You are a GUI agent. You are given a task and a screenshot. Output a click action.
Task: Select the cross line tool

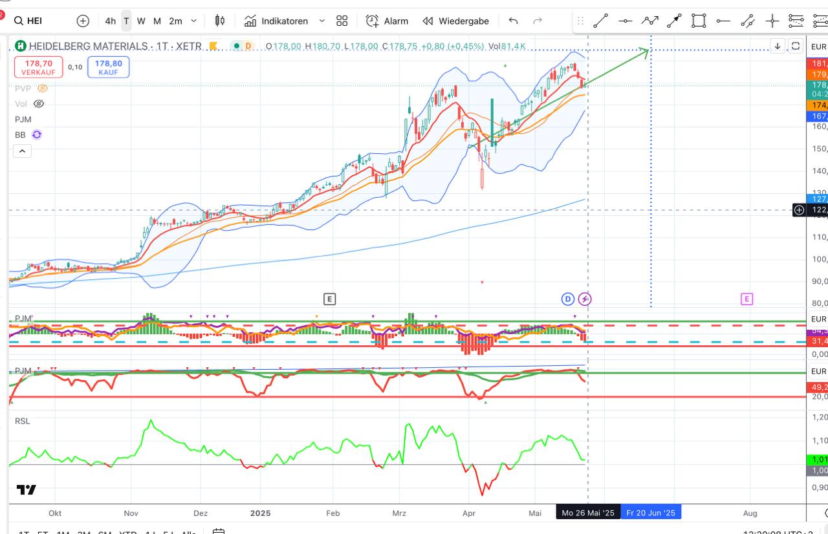[772, 21]
